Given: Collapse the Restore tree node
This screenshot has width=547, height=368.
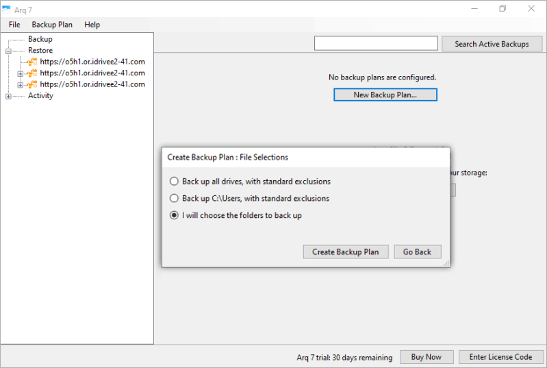Looking at the screenshot, I should (8, 51).
